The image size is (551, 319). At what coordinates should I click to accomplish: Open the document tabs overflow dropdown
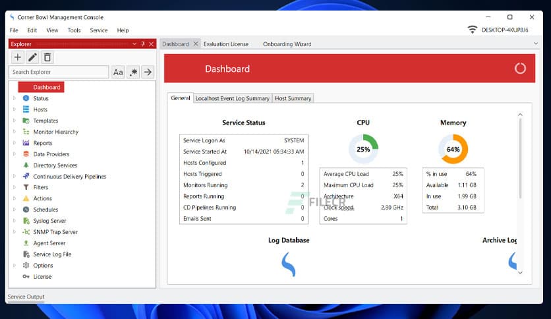click(536, 43)
